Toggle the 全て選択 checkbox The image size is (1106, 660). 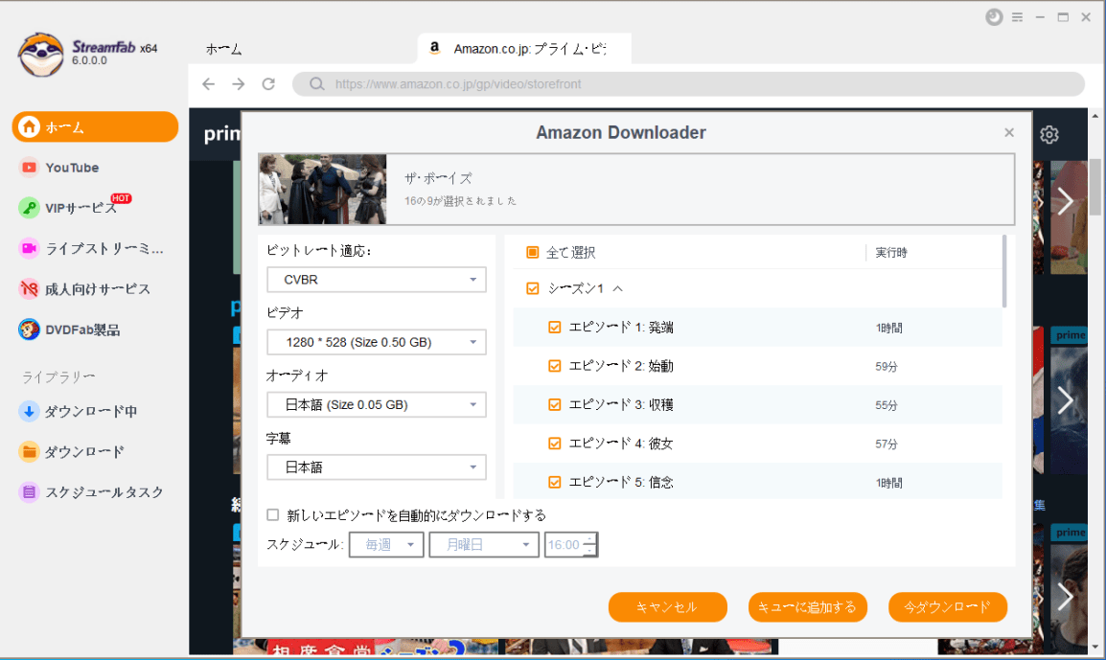tap(533, 253)
